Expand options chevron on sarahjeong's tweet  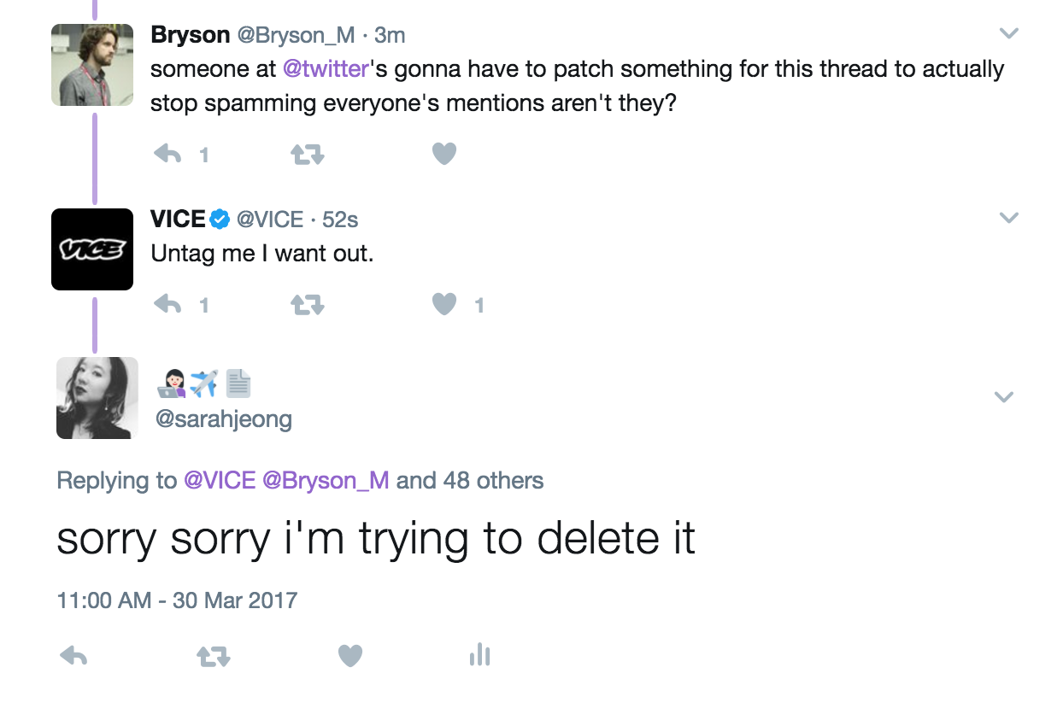1004,397
